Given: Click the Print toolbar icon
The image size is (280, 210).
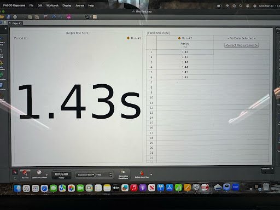Looking at the screenshot, I should coord(15,17).
